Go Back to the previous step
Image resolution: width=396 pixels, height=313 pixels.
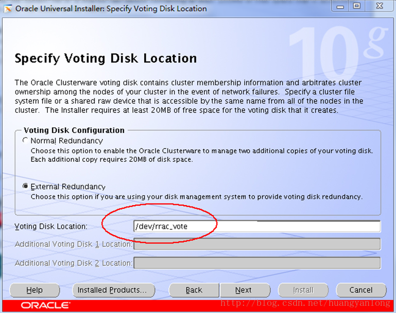coord(194,290)
